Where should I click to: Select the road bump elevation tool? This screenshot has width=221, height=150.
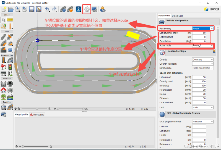click(x=10, y=43)
